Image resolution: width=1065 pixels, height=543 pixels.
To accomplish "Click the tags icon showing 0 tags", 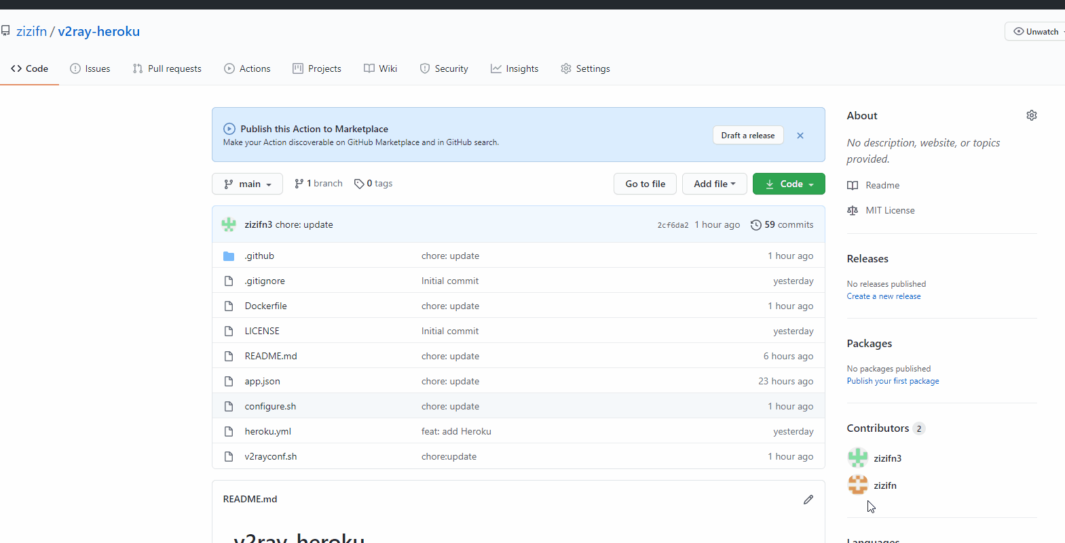I will pos(359,184).
